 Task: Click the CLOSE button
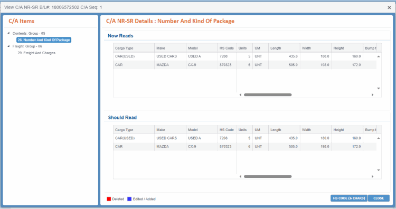379,198
